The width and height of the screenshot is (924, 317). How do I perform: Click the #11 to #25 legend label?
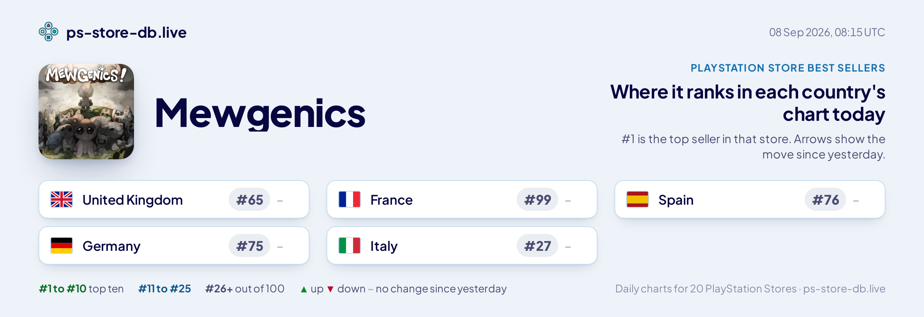coord(164,289)
